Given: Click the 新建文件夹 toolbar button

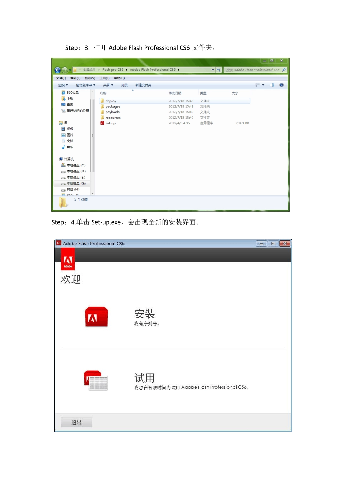Looking at the screenshot, I should pyautogui.click(x=143, y=85).
